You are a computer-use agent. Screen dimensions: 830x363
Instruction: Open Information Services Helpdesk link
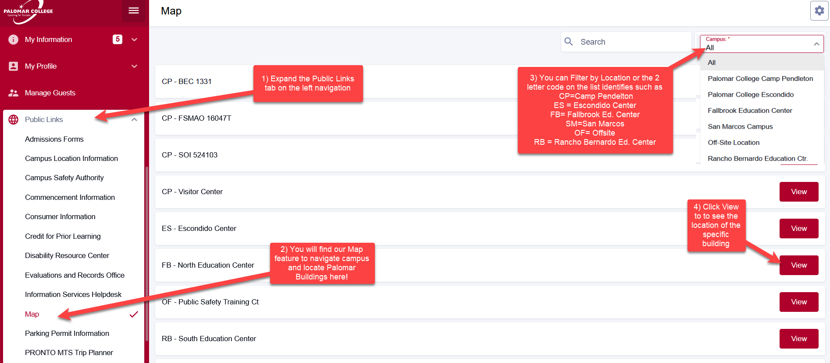(x=73, y=294)
